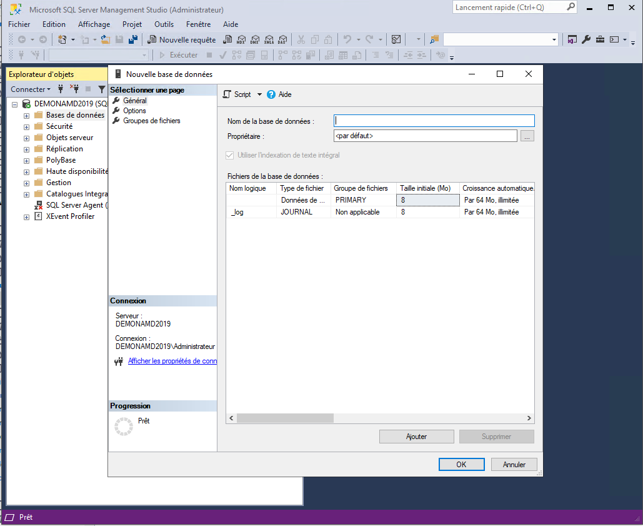Expand the Sécurité folder node
Image resolution: width=643 pixels, height=526 pixels.
click(26, 126)
